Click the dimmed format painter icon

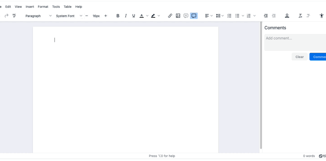tap(308, 16)
